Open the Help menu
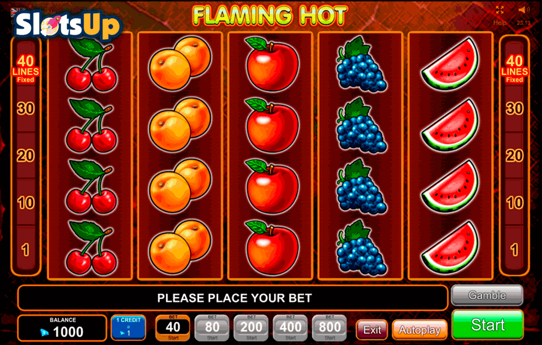The width and height of the screenshot is (542, 345). pyautogui.click(x=500, y=23)
